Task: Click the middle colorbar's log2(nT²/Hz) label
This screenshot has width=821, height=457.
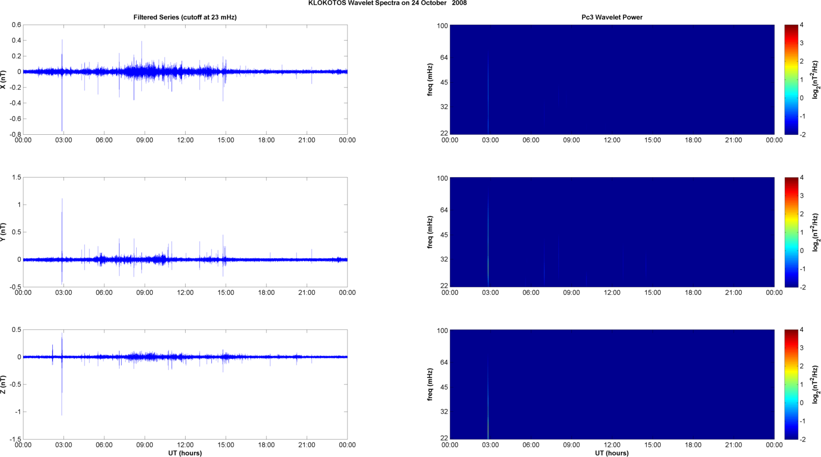Action: (x=816, y=232)
